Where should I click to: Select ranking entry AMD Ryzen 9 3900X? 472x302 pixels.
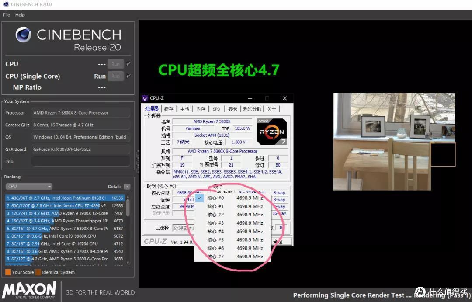65,213
